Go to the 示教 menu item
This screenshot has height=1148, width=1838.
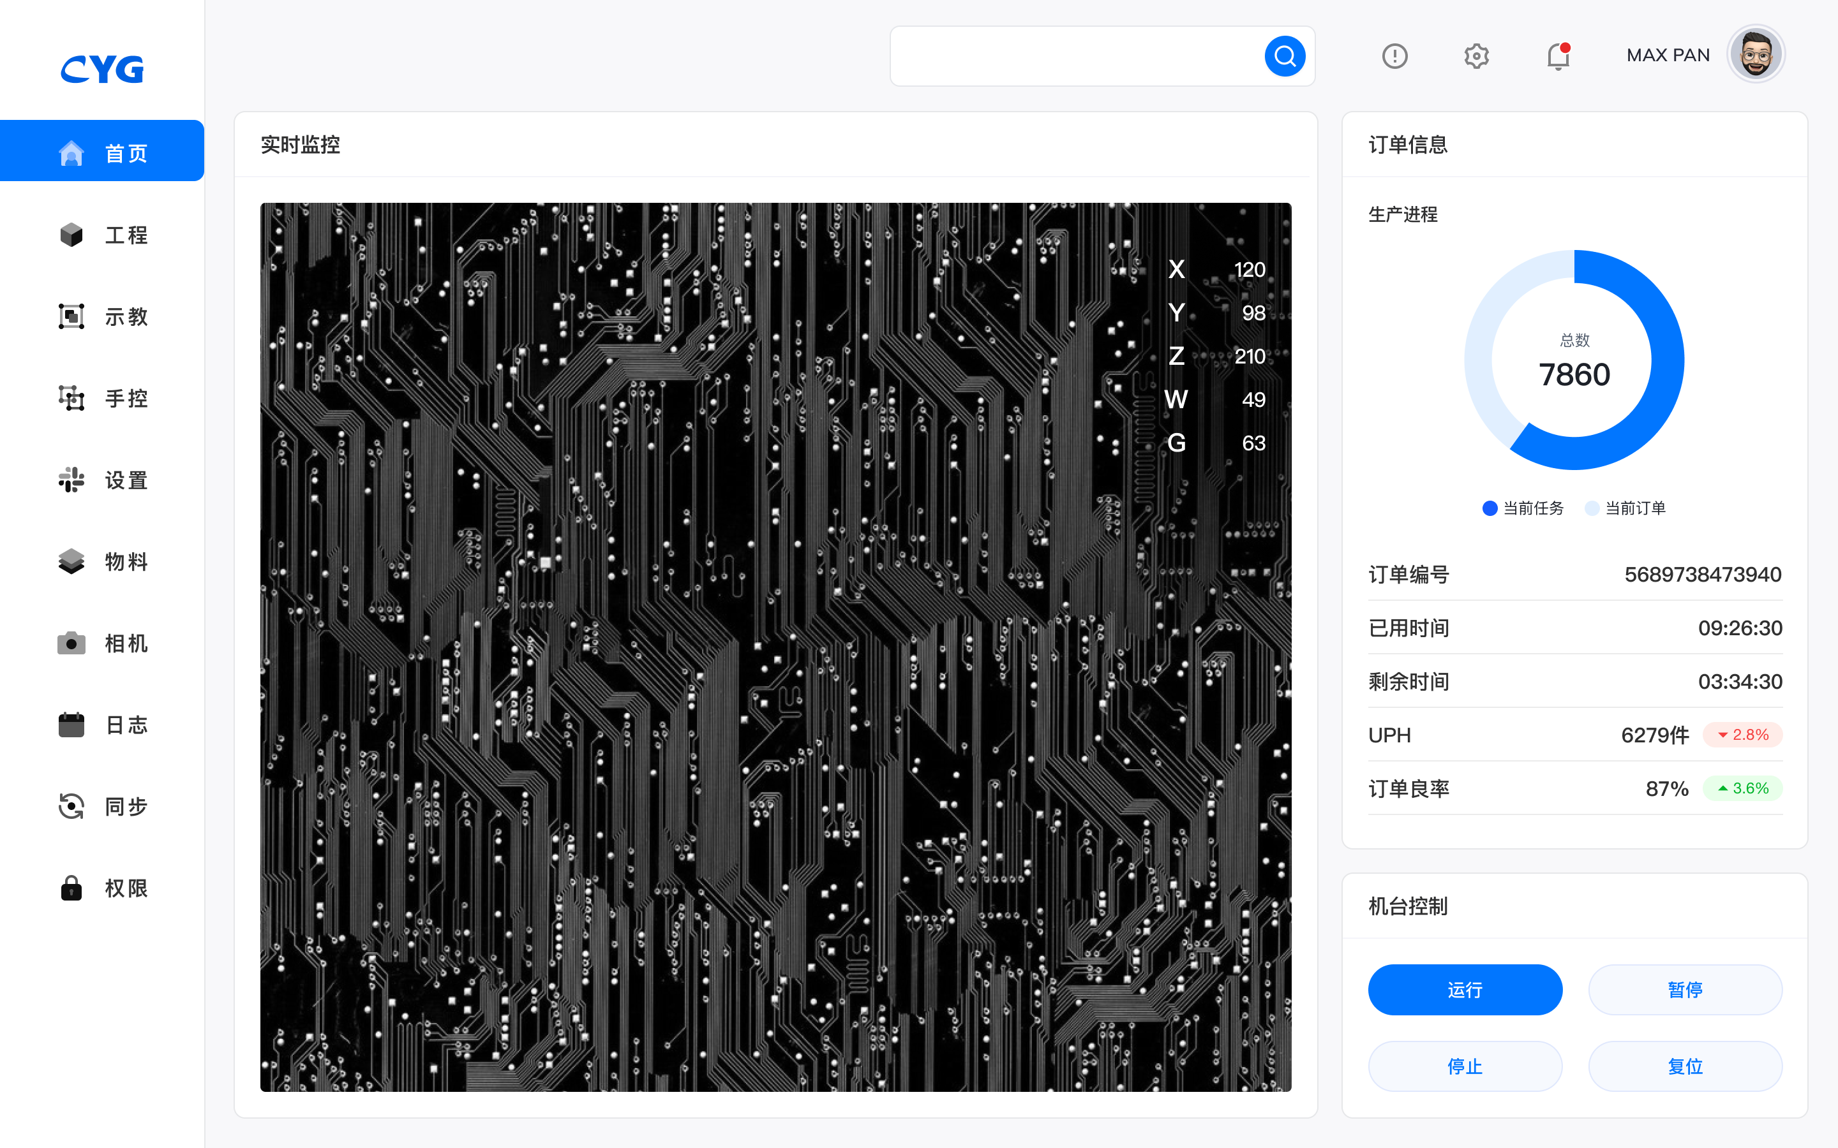tap(101, 316)
